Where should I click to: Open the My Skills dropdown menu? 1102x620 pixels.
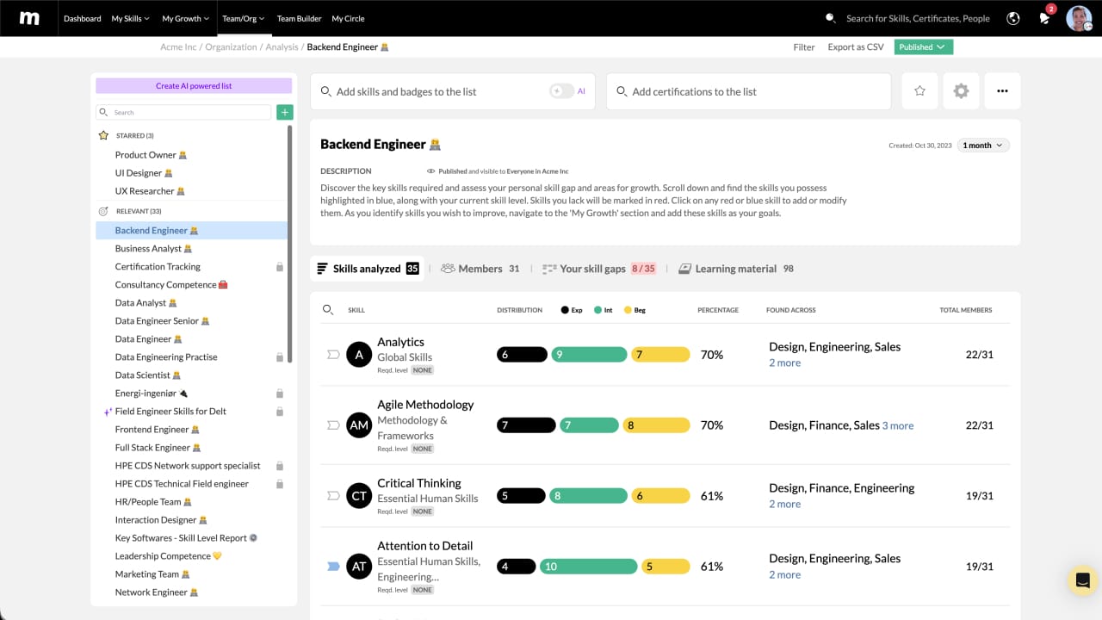click(x=130, y=18)
